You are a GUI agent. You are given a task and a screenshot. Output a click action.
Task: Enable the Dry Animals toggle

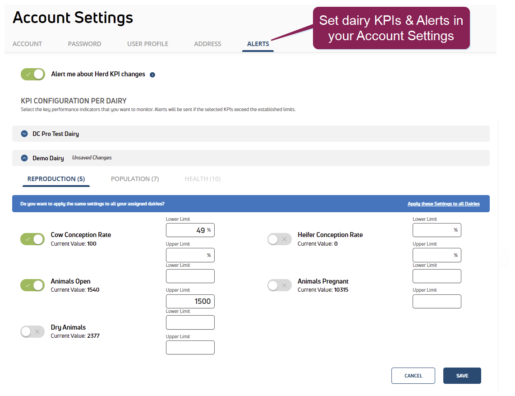32,332
